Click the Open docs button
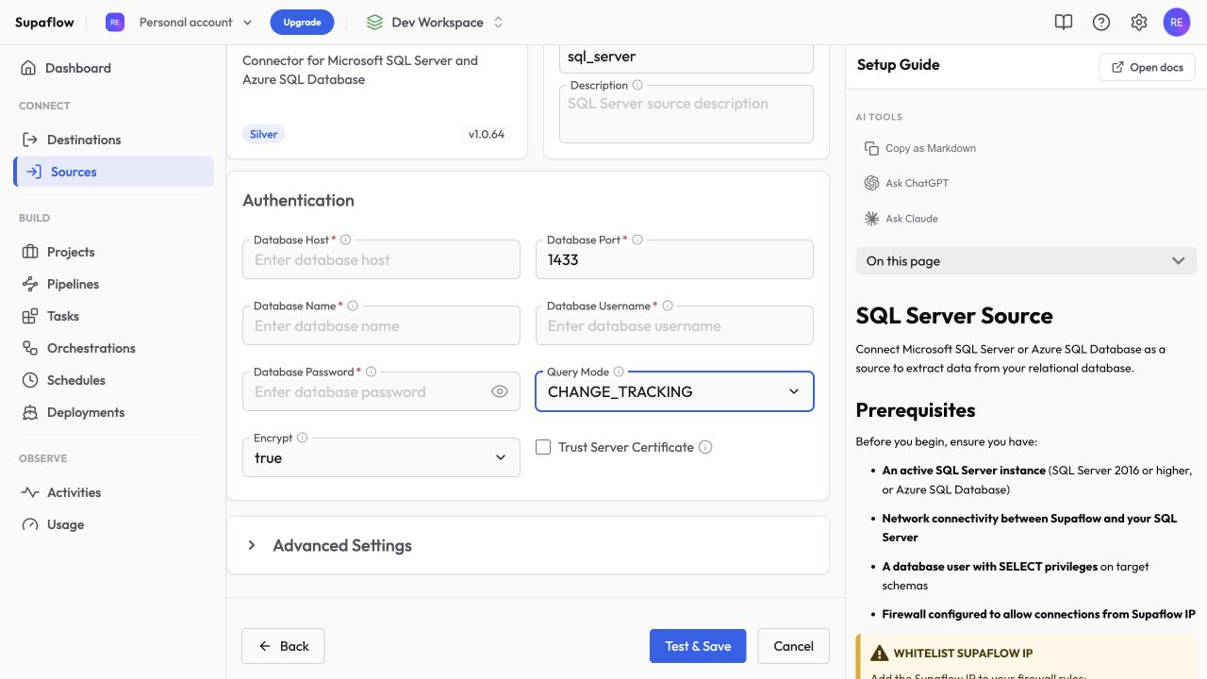Viewport: 1207px width, 679px height. click(x=1148, y=67)
